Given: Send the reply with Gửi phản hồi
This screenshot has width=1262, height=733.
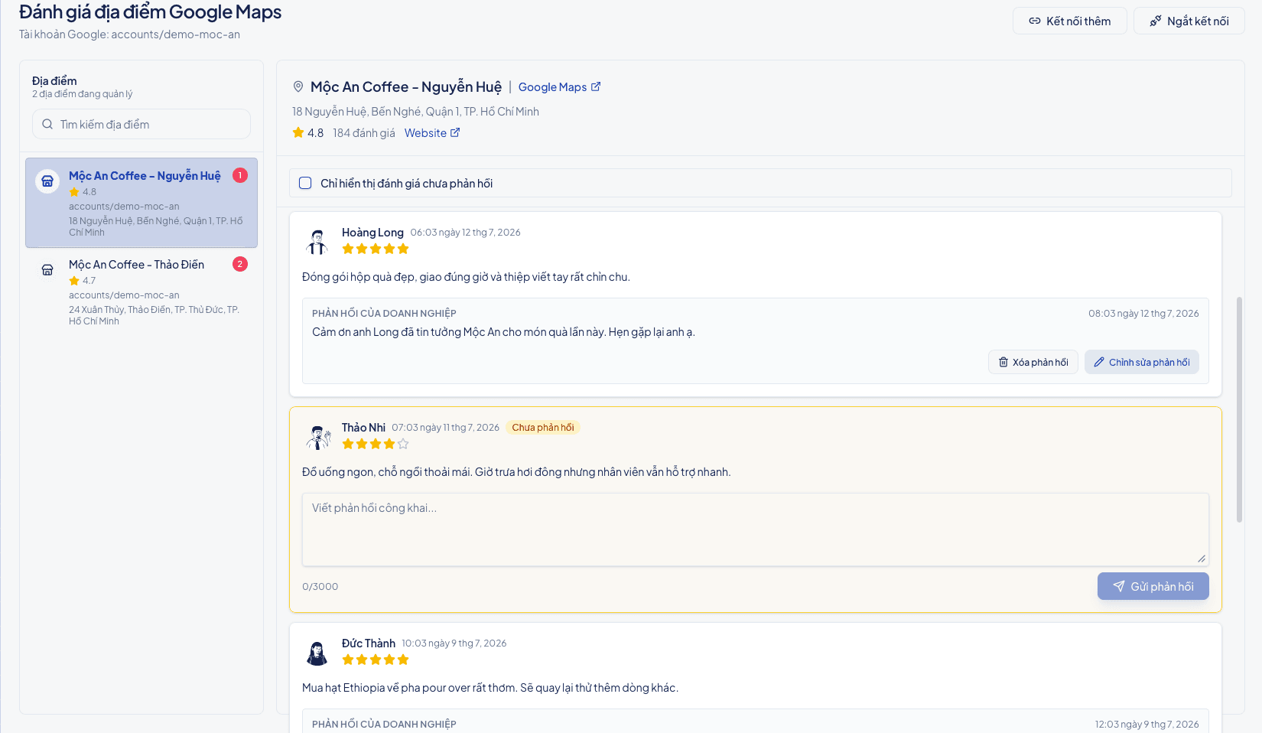Looking at the screenshot, I should click(x=1153, y=586).
